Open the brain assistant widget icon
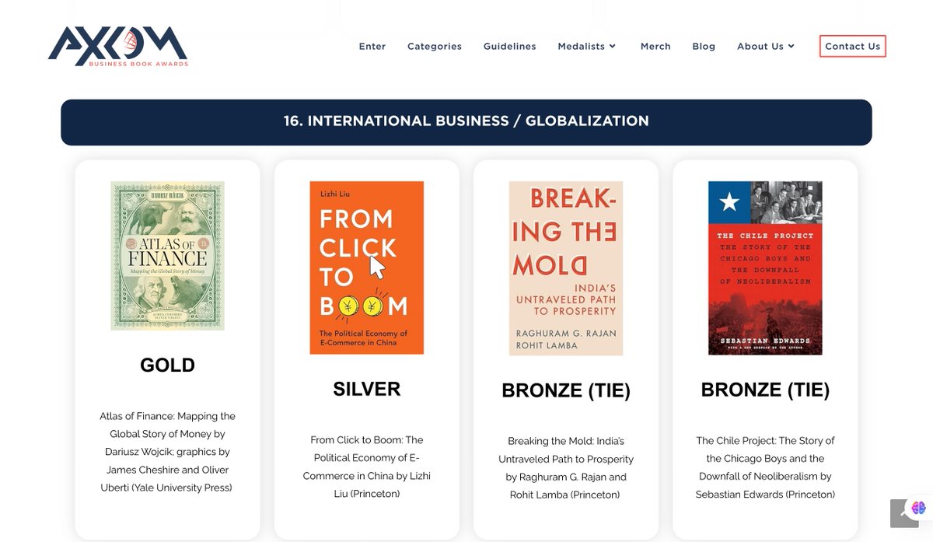This screenshot has width=933, height=542. pyautogui.click(x=918, y=508)
